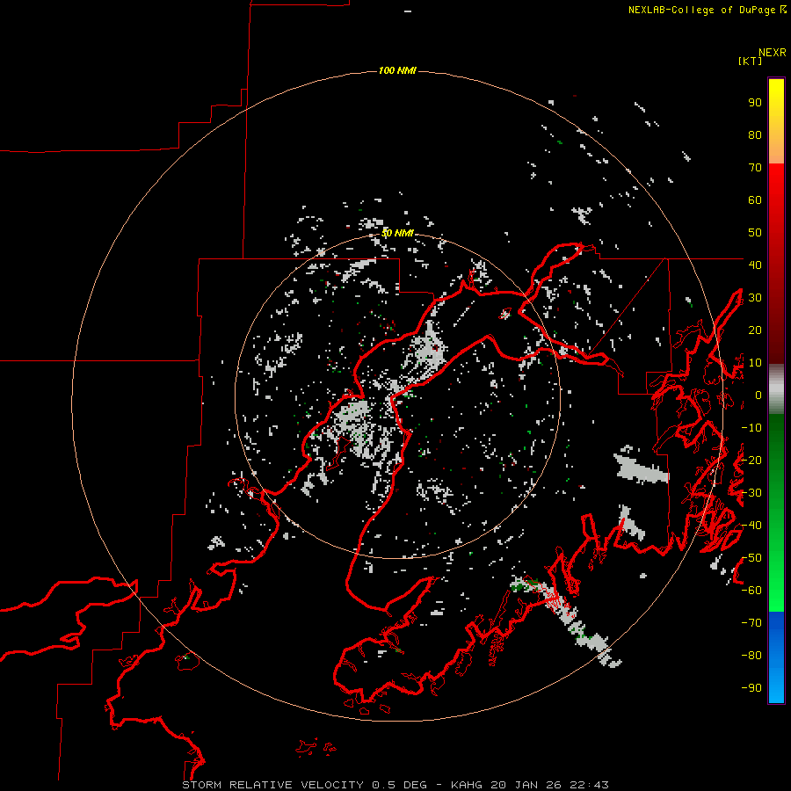Click the 70 value on velocity scale

pos(755,168)
